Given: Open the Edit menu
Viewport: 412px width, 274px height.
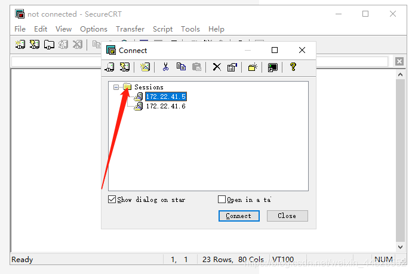Looking at the screenshot, I should tap(41, 29).
